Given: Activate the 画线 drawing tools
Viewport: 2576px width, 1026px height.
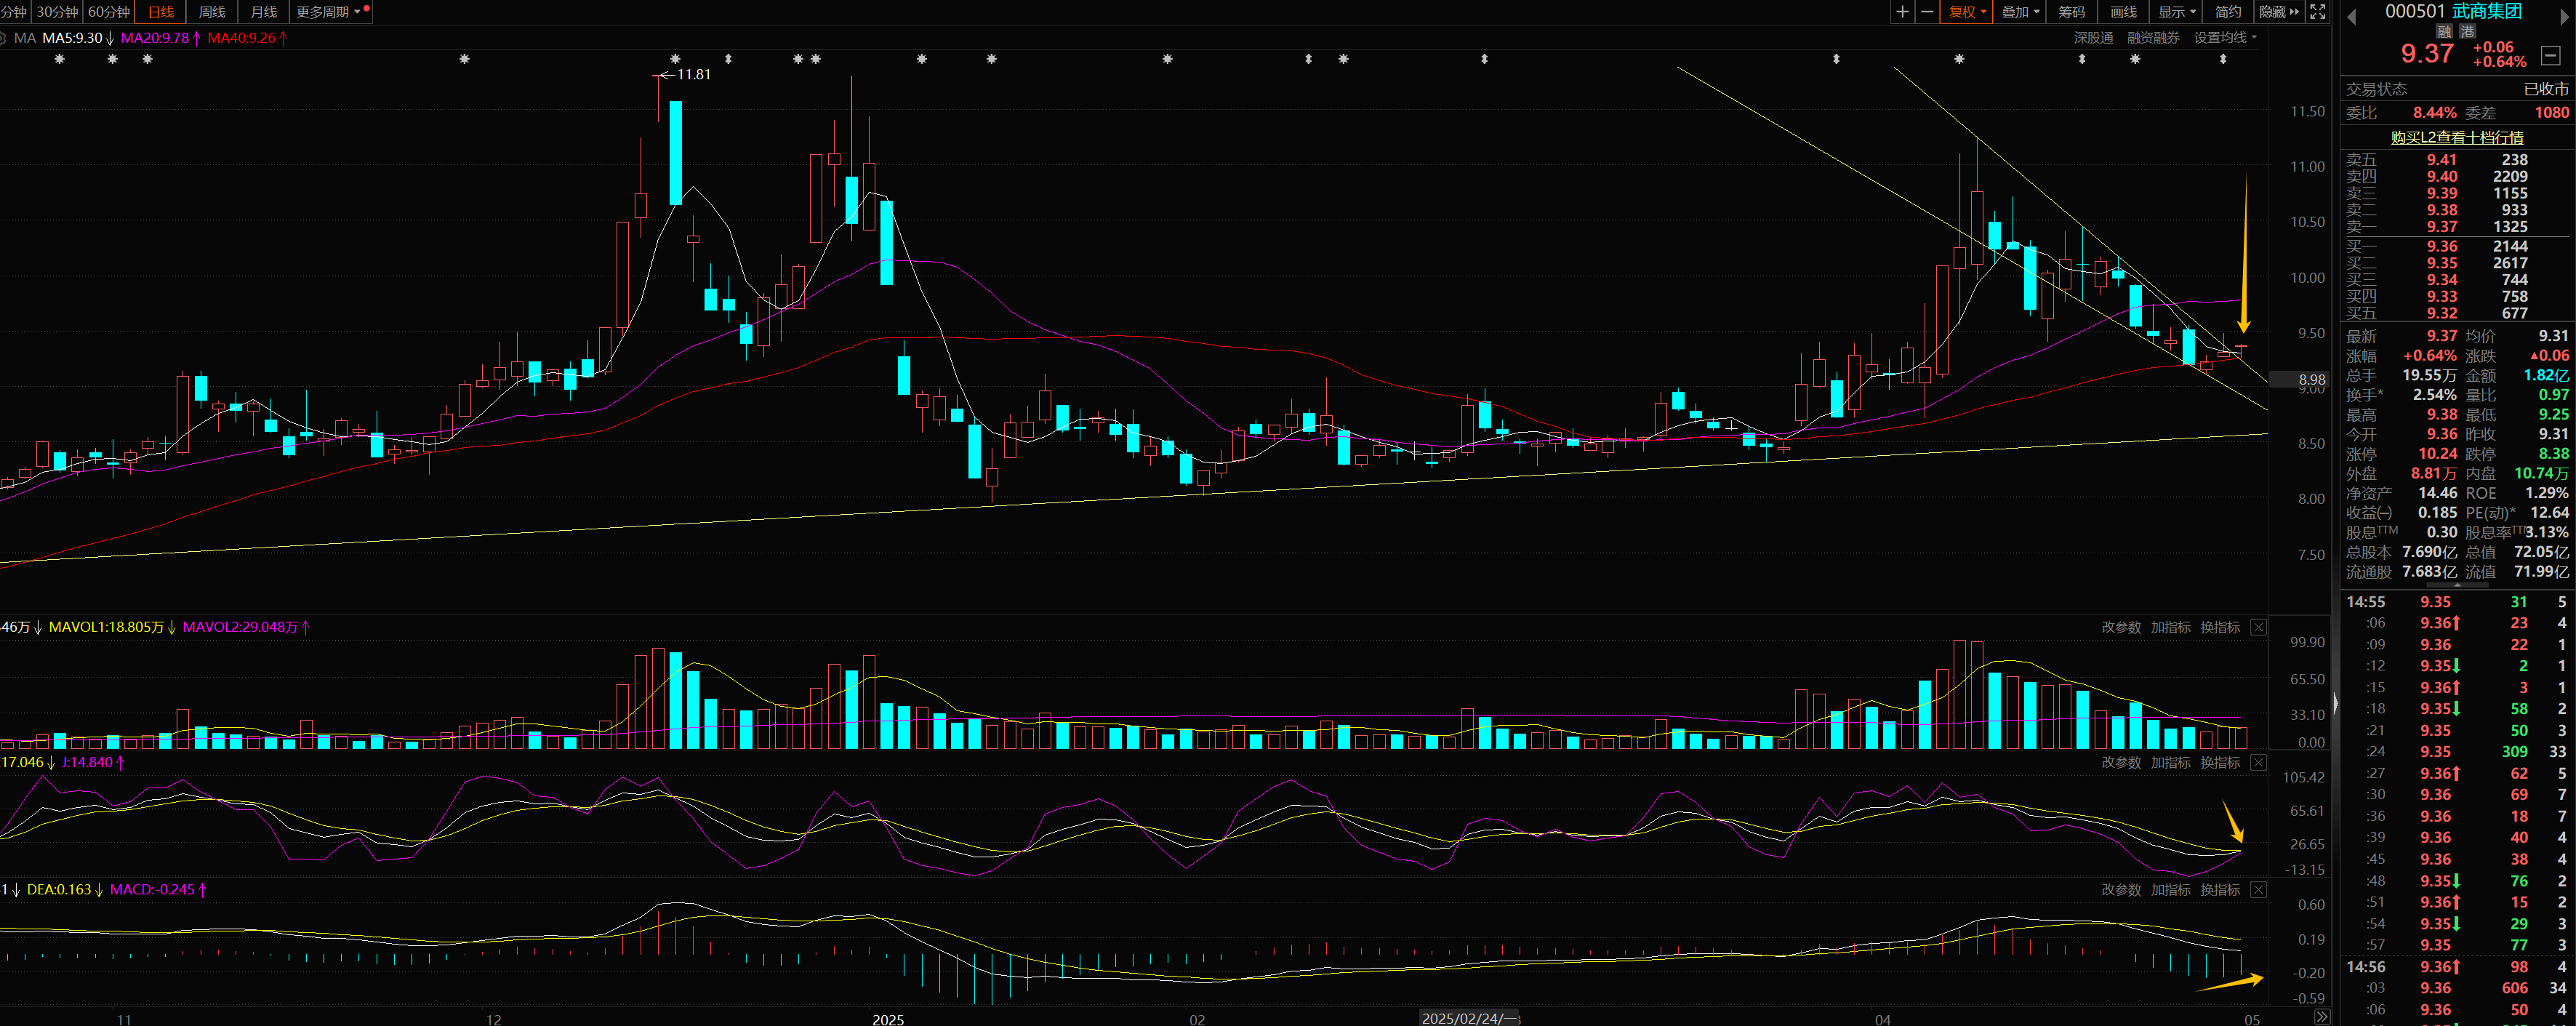Looking at the screenshot, I should coord(2124,12).
